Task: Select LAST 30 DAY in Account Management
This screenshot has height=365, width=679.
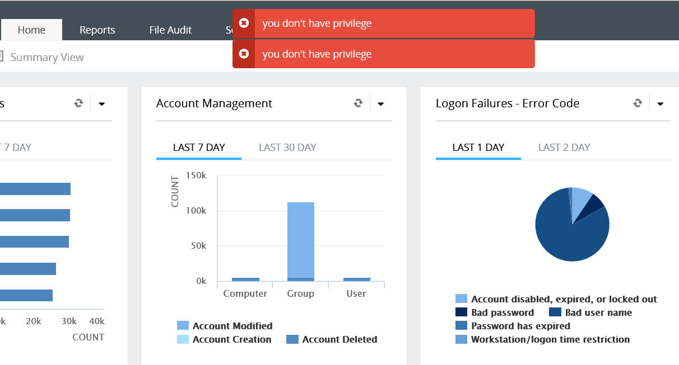Action: (x=287, y=148)
